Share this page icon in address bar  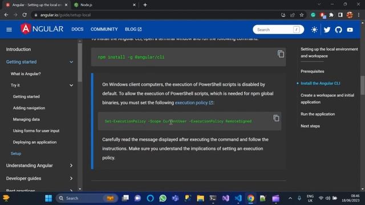coord(293,15)
